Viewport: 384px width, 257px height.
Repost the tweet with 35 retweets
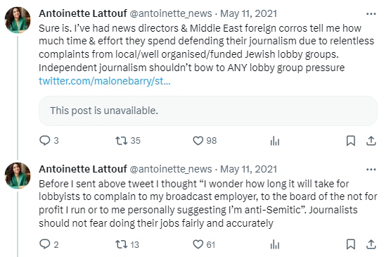point(121,141)
